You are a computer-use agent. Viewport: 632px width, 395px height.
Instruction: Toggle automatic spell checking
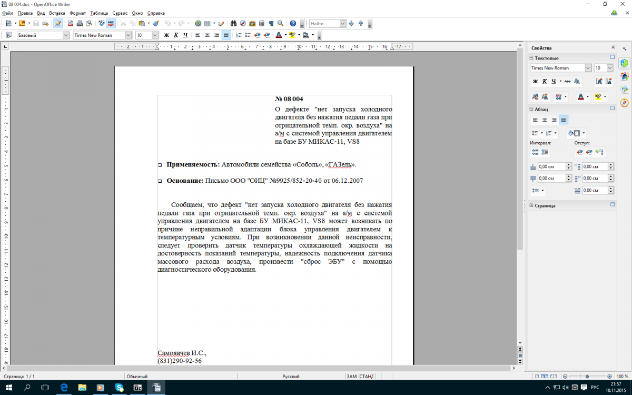111,23
